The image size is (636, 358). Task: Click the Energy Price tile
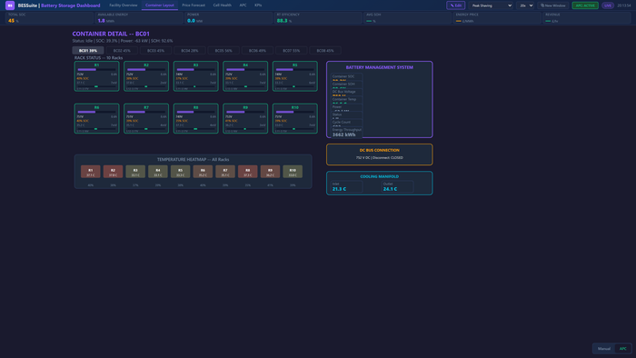(497, 18)
